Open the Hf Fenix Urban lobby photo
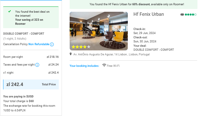The height and width of the screenshot is (116, 199). click(99, 31)
